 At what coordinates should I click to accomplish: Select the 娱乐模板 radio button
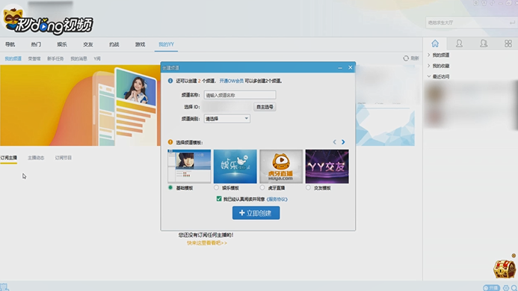(x=216, y=188)
